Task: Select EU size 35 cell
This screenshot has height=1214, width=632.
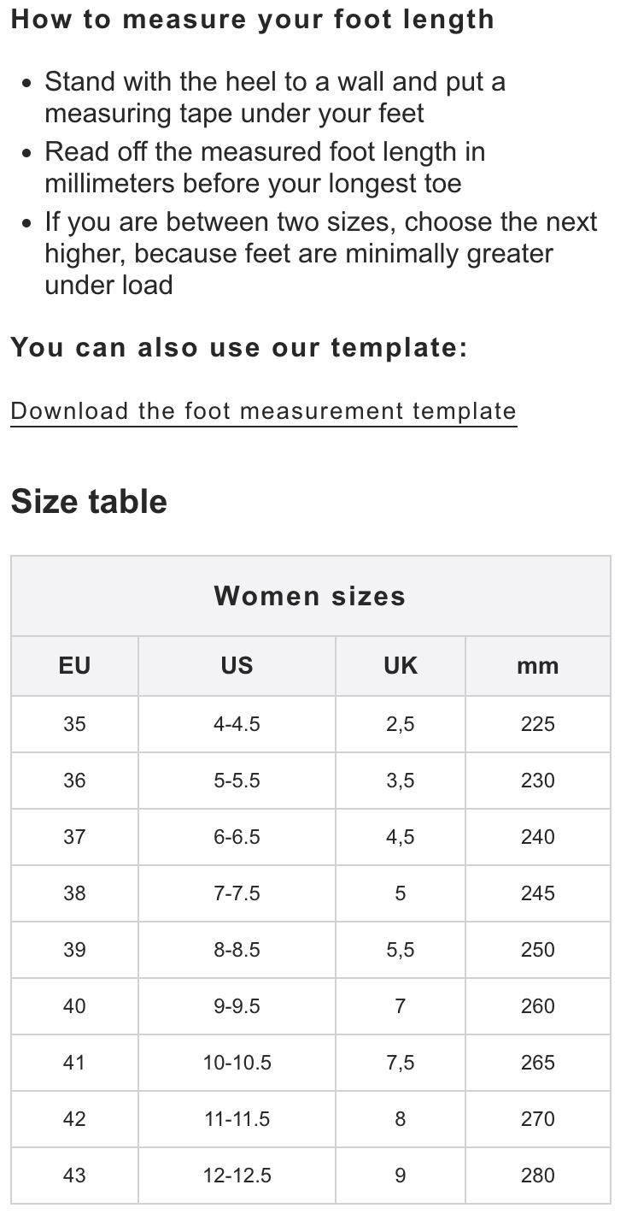Action: click(74, 724)
